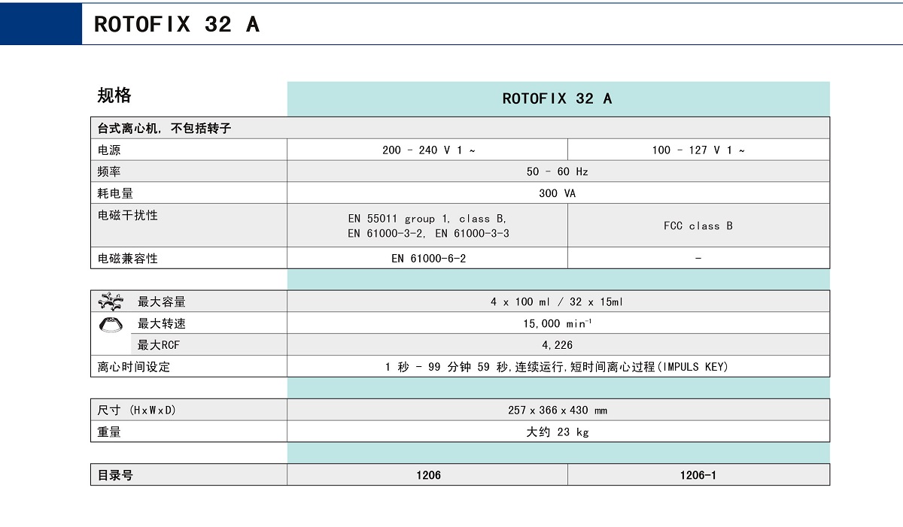
Task: Click the 规格 heading
Action: coord(114,95)
